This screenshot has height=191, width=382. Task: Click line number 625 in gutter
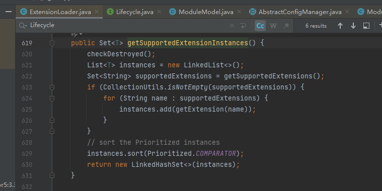(x=27, y=110)
